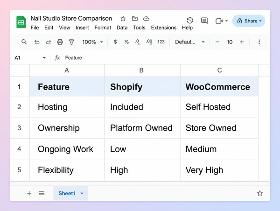Open the File menu
This screenshot has height=211, width=280.
click(35, 28)
